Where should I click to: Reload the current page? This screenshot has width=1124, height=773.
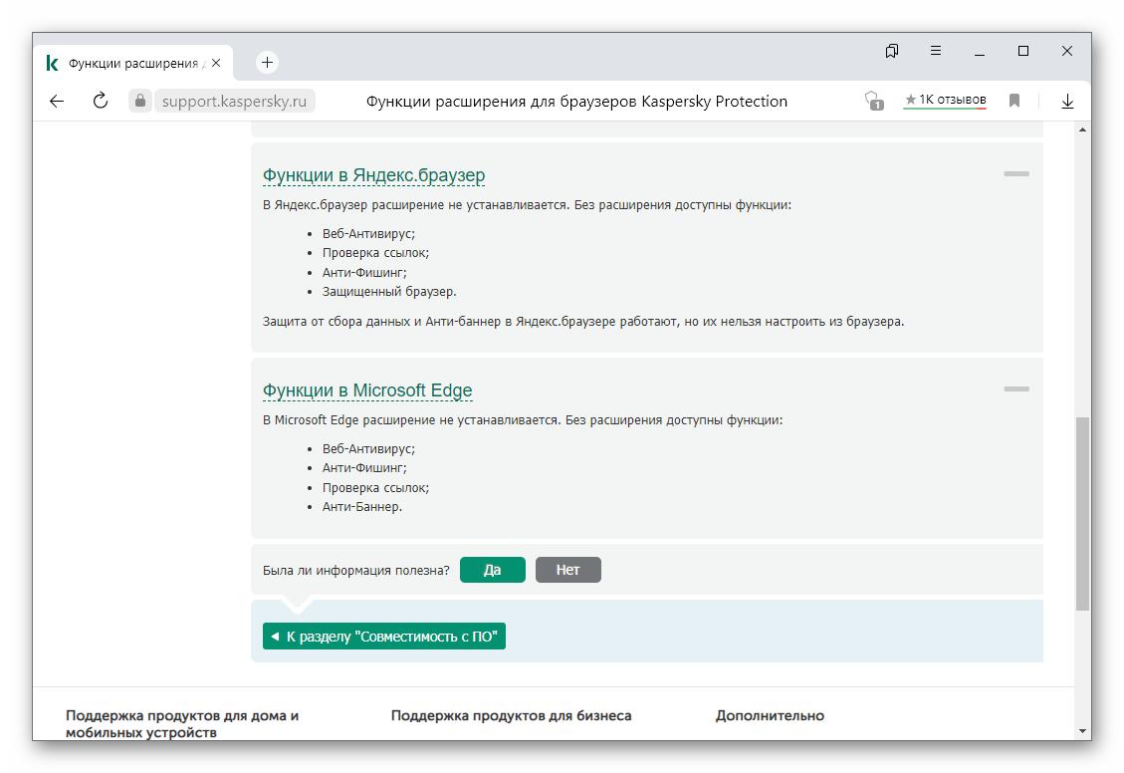[x=101, y=101]
